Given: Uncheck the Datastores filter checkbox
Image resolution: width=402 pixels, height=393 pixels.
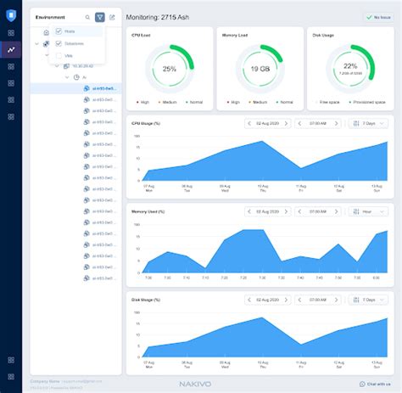Looking at the screenshot, I should point(59,43).
